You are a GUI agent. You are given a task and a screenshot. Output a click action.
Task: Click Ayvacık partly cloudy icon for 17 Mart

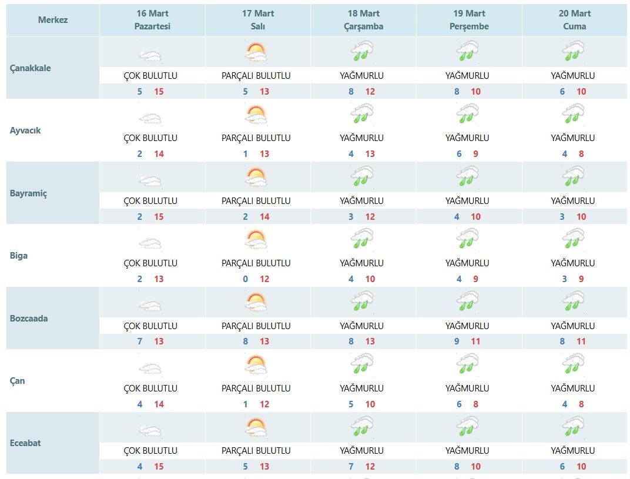[256, 115]
